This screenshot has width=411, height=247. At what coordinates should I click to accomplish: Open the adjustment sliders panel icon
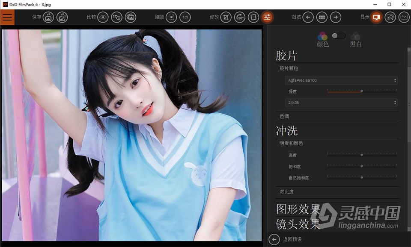click(268, 17)
